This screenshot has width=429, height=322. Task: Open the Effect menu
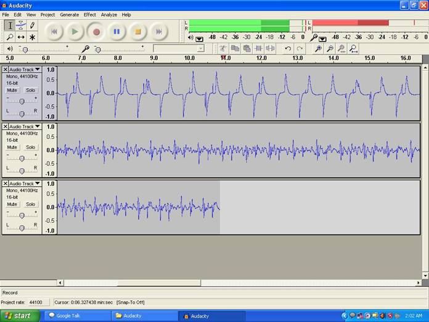(90, 14)
